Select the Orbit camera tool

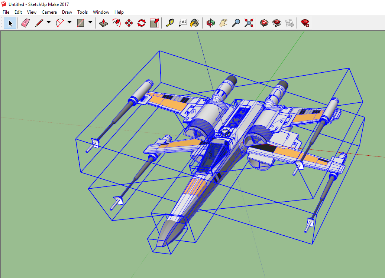(210, 23)
